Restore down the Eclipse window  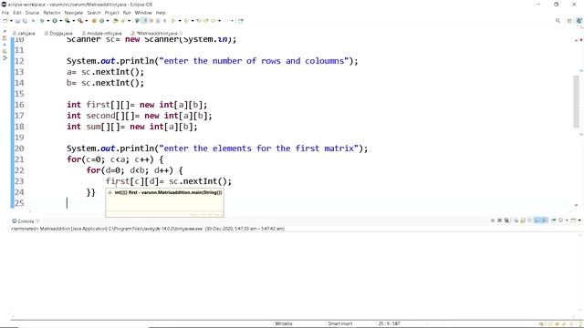pyautogui.click(x=556, y=5)
